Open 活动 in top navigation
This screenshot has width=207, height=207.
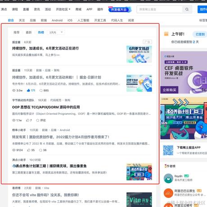tap(48, 9)
